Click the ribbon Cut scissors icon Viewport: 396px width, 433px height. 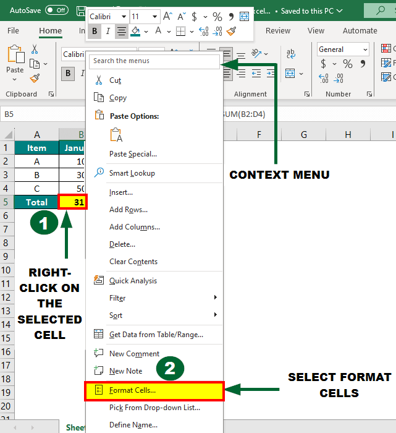(x=35, y=49)
